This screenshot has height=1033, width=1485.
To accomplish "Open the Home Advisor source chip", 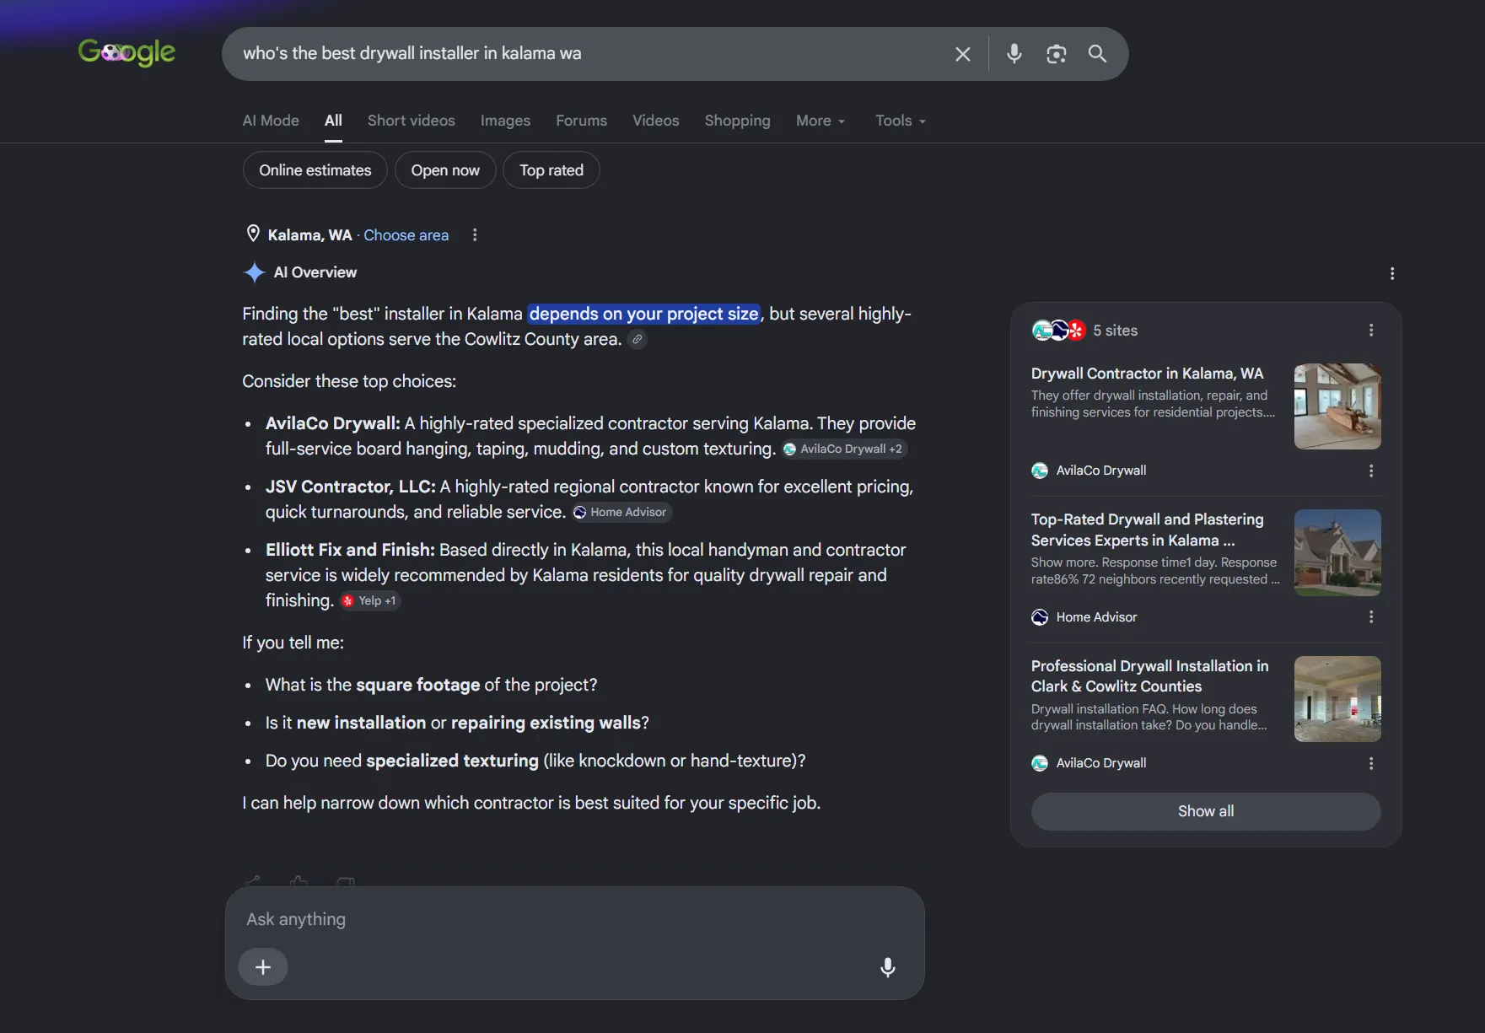I will pos(621,513).
